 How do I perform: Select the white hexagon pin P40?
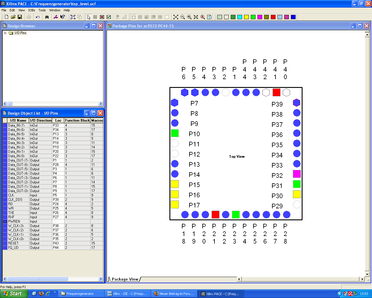click(287, 93)
